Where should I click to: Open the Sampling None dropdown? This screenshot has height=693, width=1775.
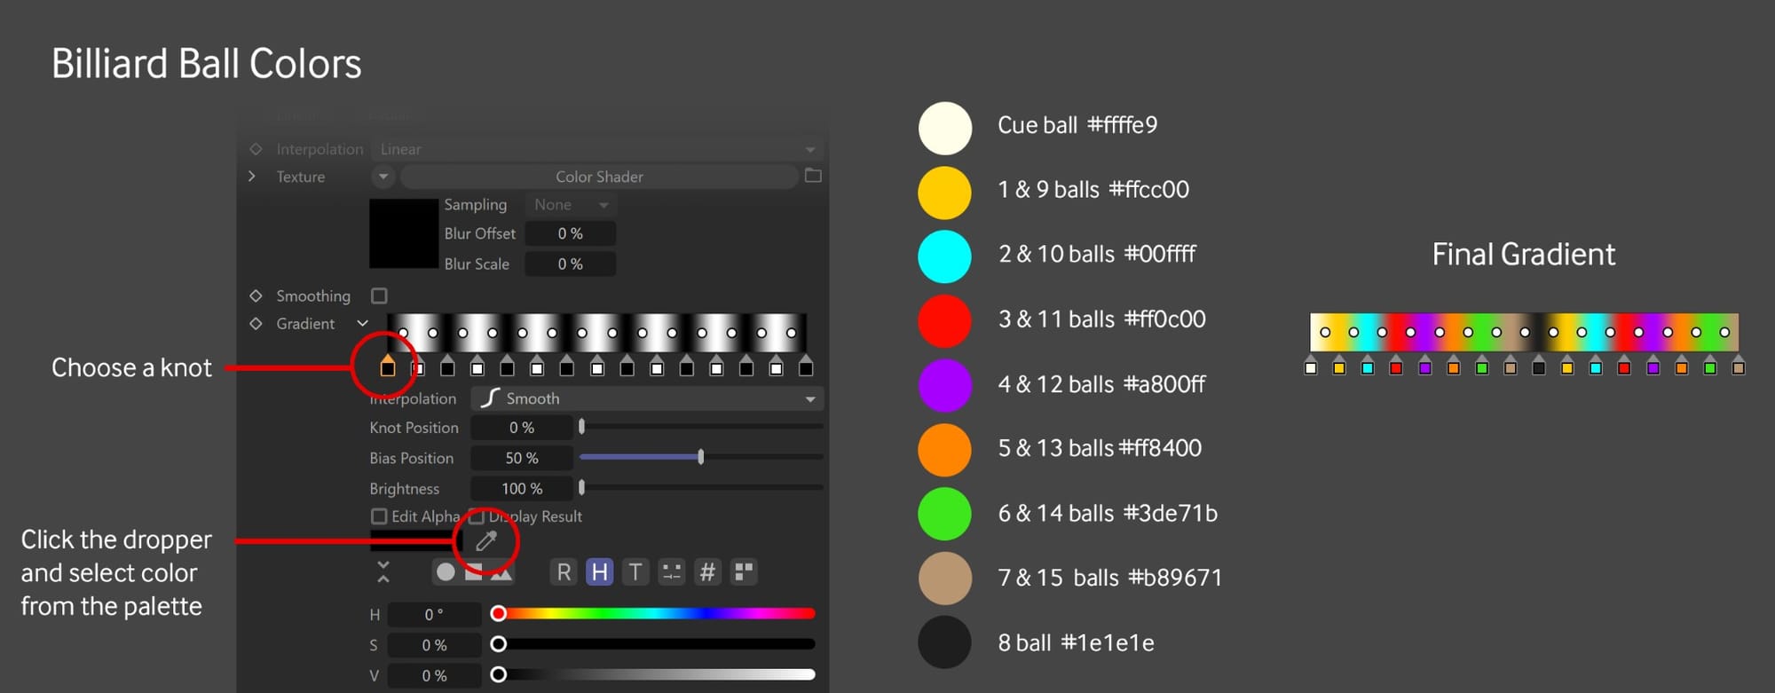[571, 205]
